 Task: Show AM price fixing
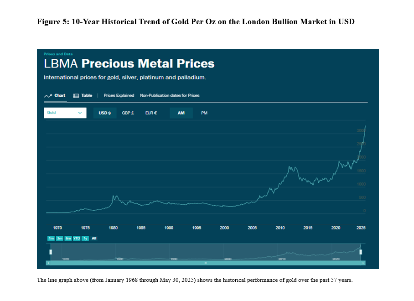[x=181, y=113]
